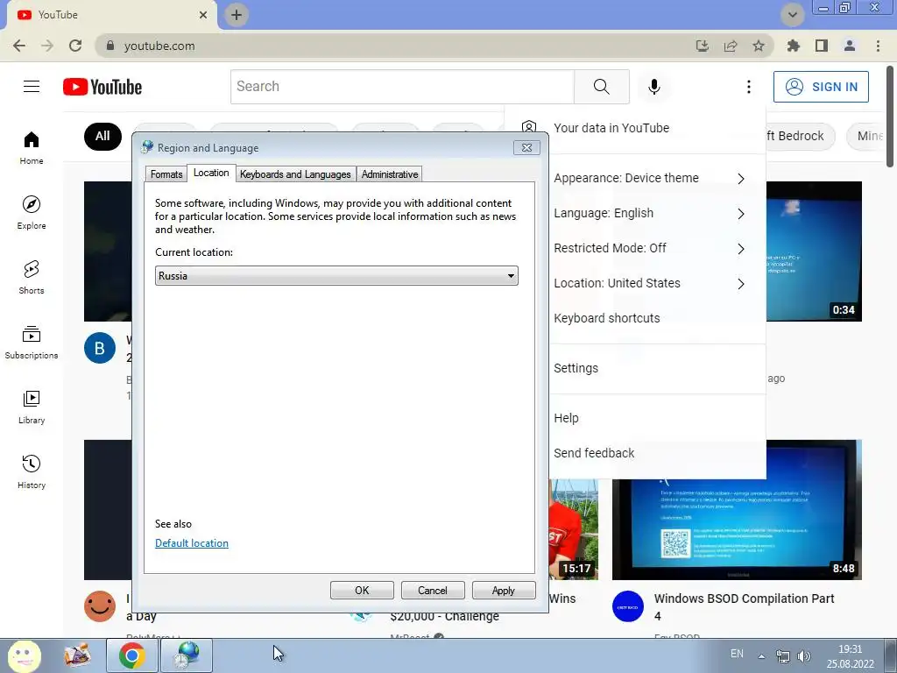Click Region and Language taskbar item
897x673 pixels.
[187, 655]
